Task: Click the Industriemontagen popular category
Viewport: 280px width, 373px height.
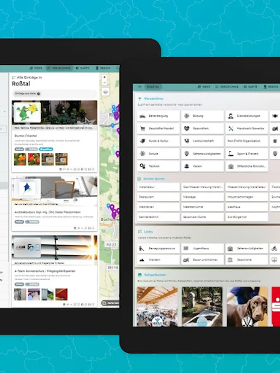Action: 247,197
